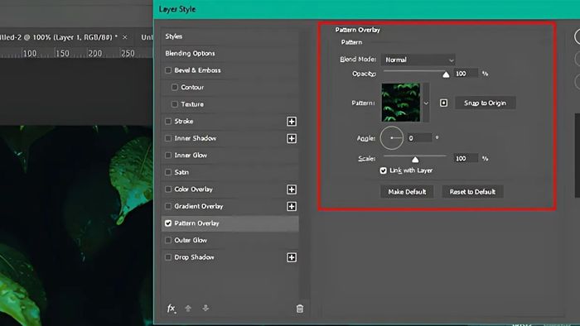Add another Stroke effect with plus icon
The image size is (580, 326).
point(292,122)
